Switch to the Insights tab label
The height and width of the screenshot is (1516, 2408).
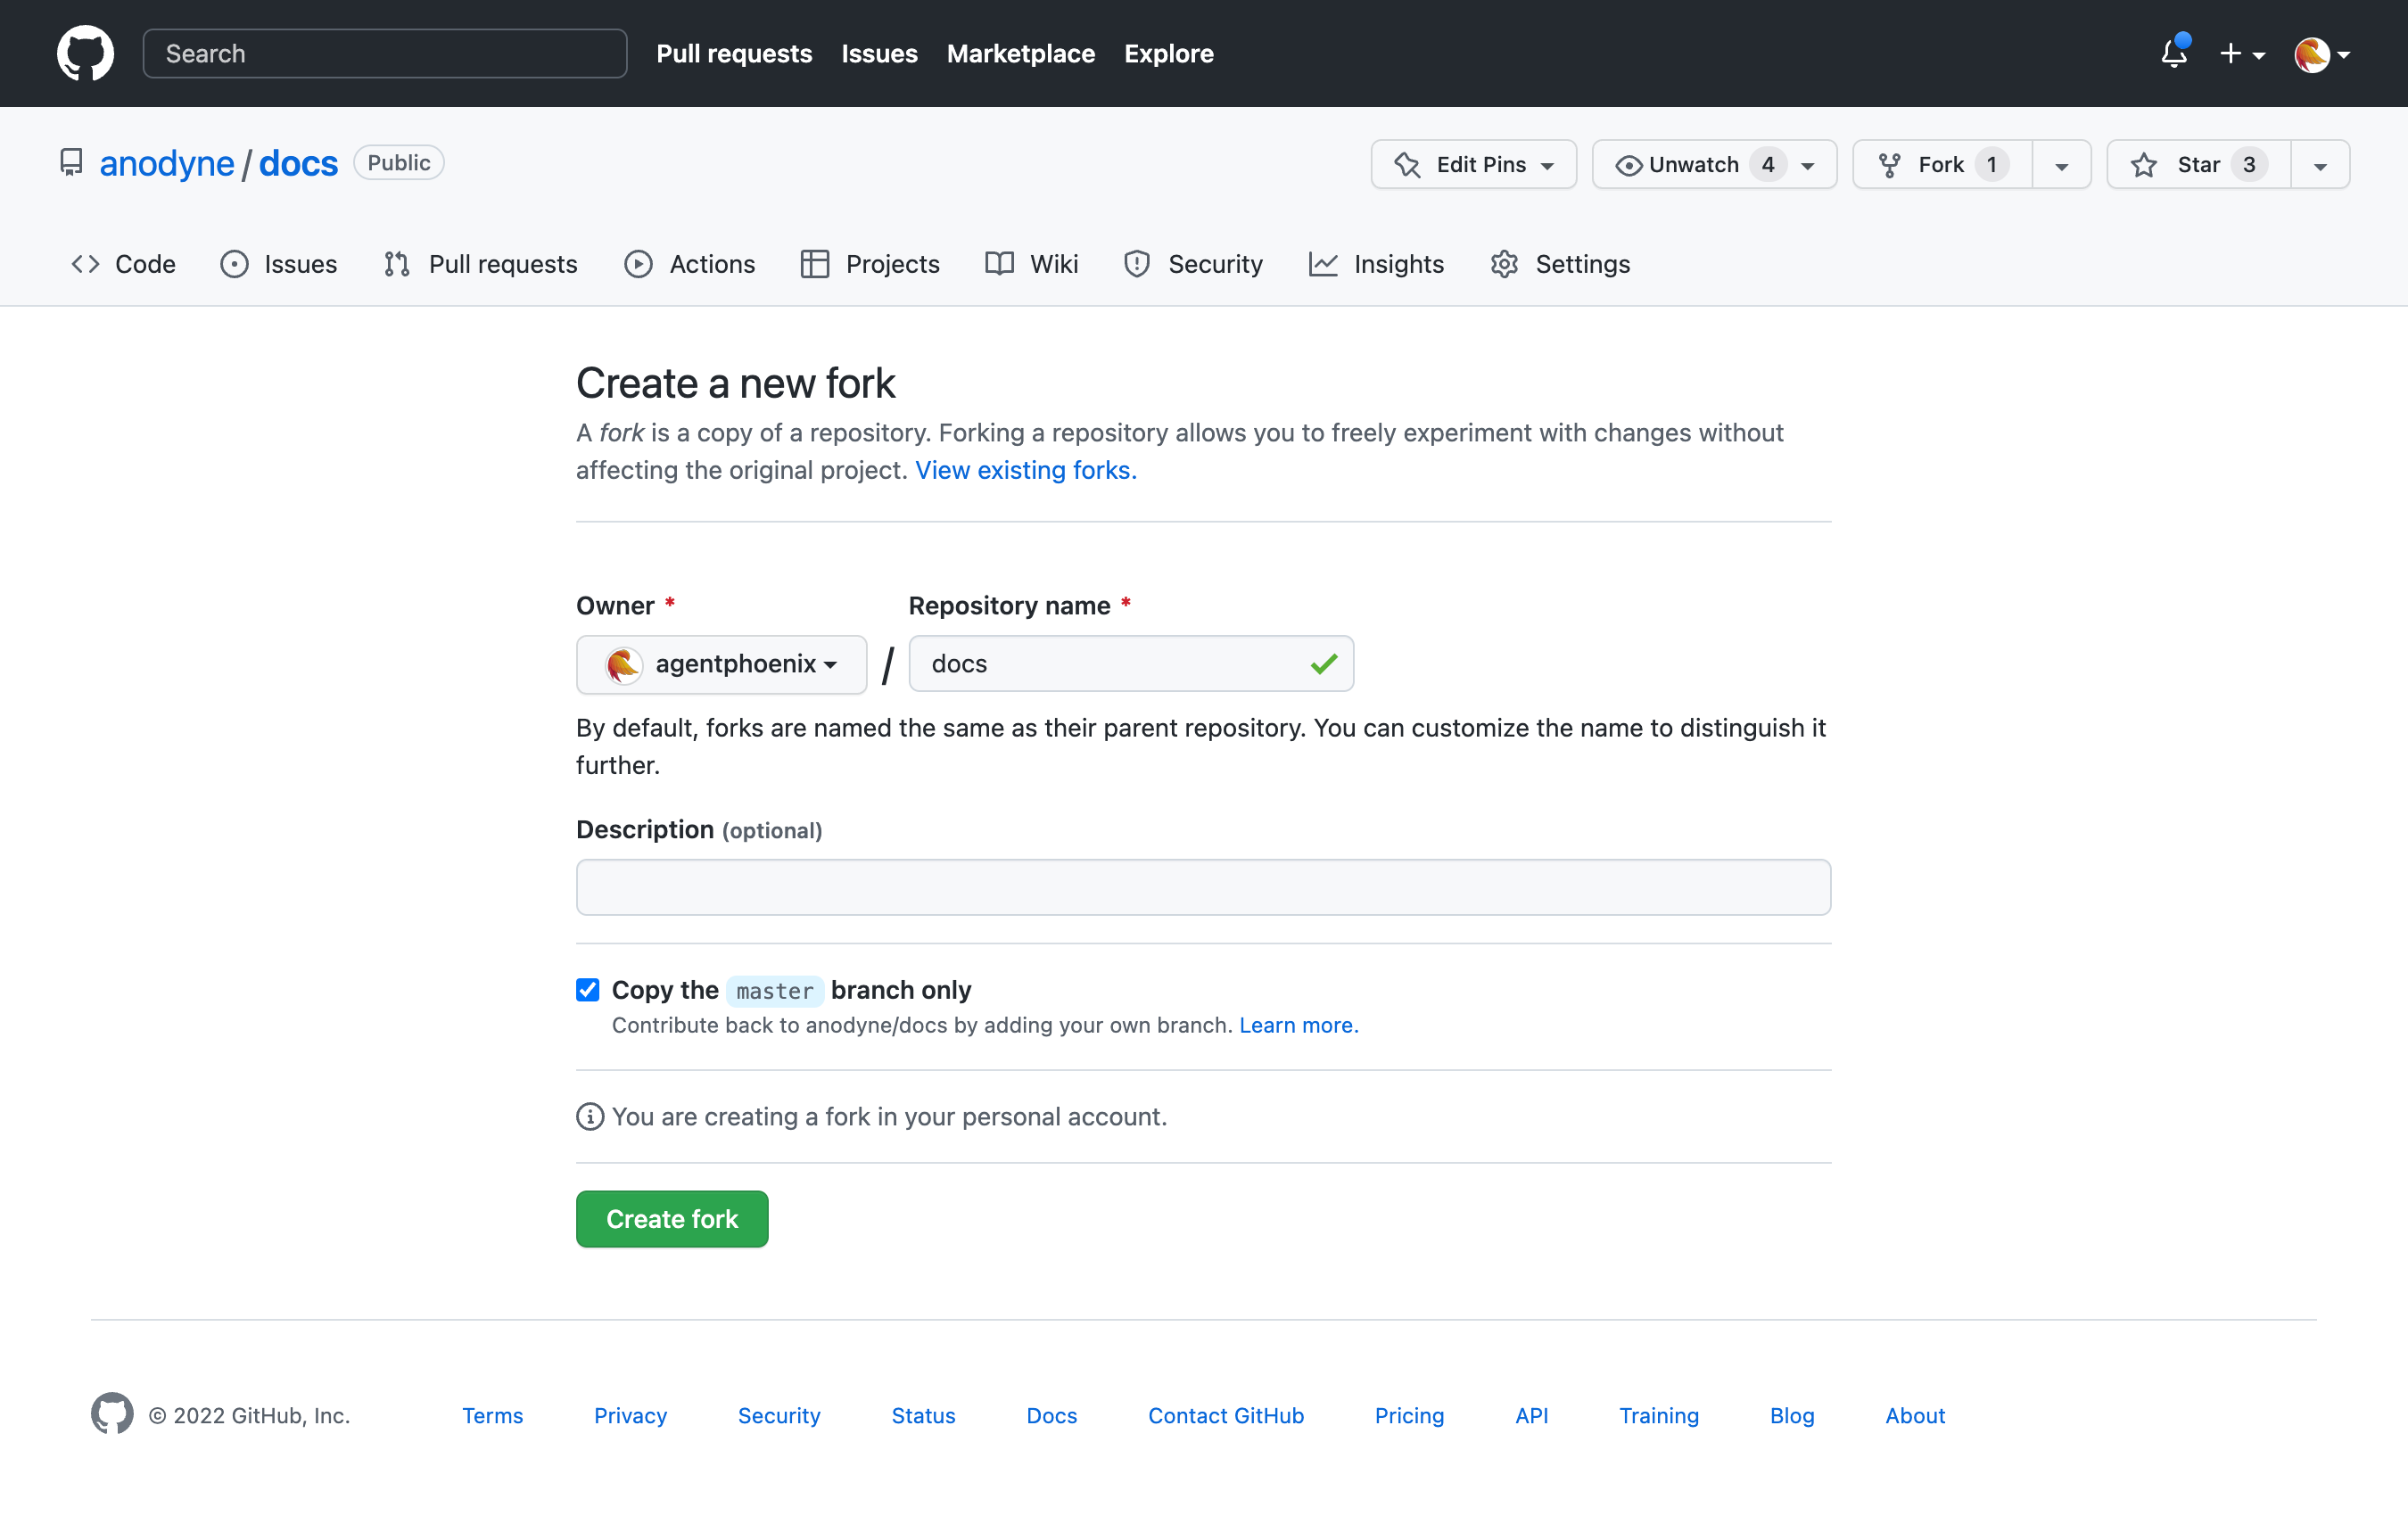(x=1398, y=264)
